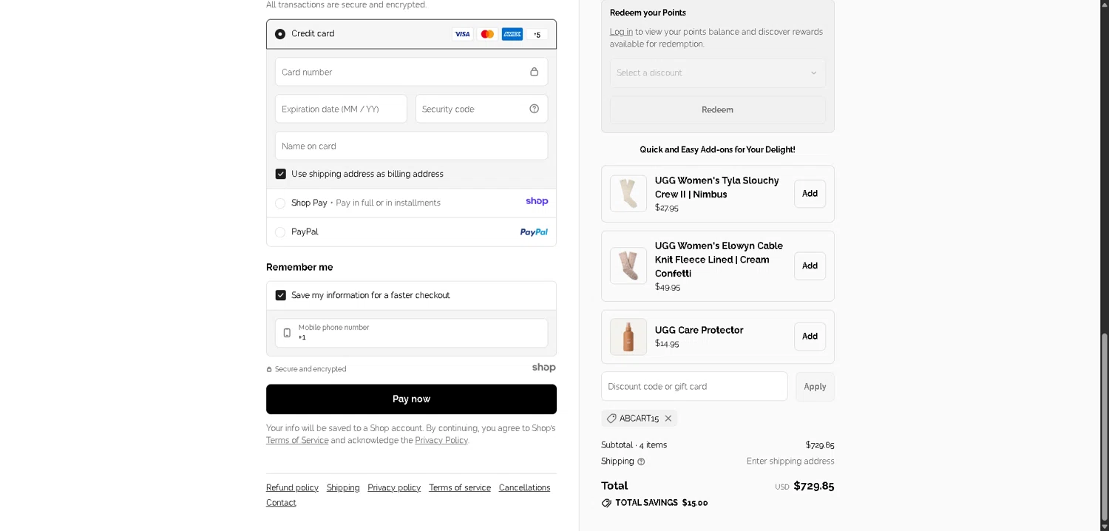
Task: Click the Shop logo beside Secure and encrypted
Action: tap(543, 368)
